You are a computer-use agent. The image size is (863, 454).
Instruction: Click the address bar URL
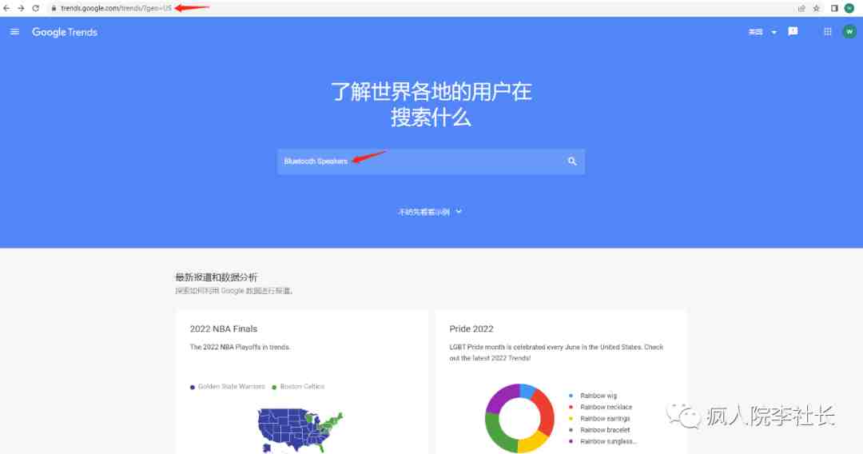click(116, 8)
